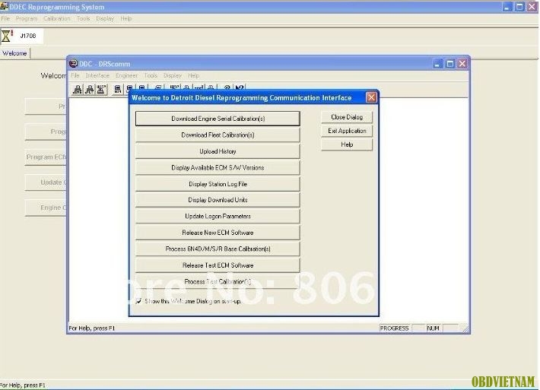The height and width of the screenshot is (390, 540).
Task: Open the Engineer menu in DRScomm
Action: tap(126, 76)
